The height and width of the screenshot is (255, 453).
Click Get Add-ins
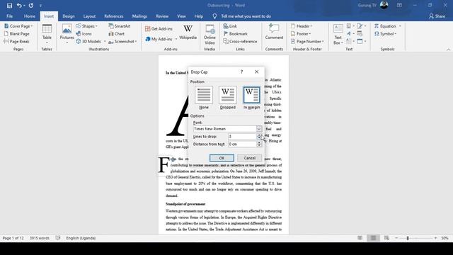[159, 28]
